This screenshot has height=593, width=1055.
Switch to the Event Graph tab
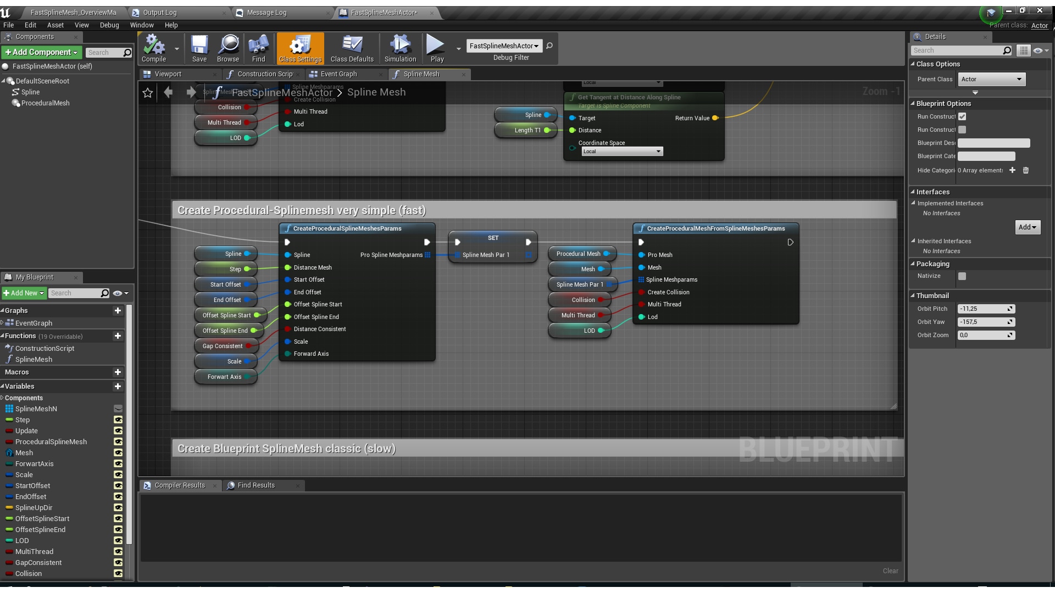[340, 74]
